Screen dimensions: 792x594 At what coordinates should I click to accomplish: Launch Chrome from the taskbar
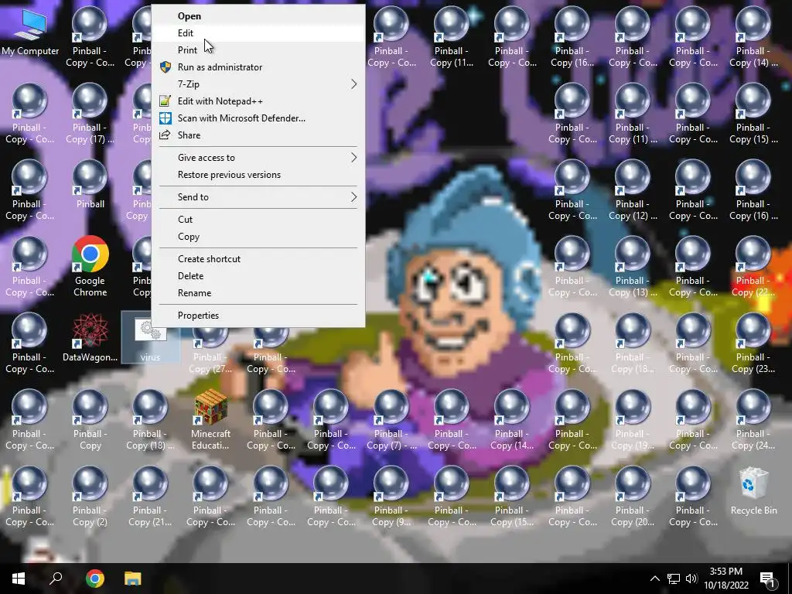(94, 579)
